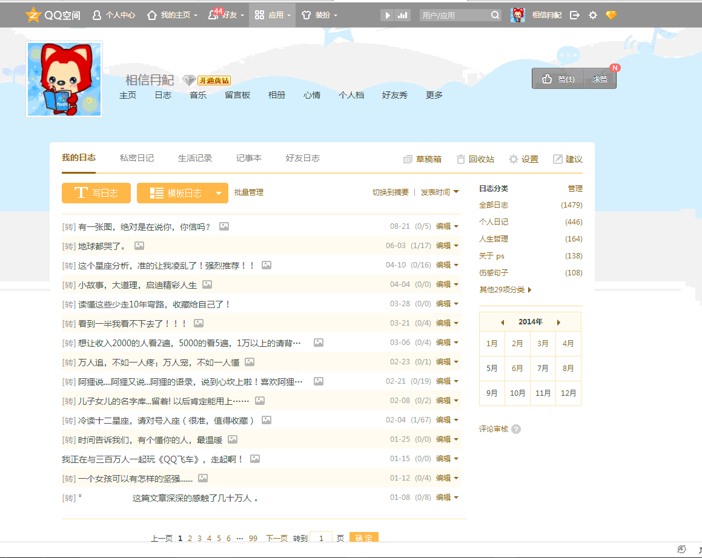702x558 pixels.
Task: Open the entry 读懂这些少走10年弯路
Action: (154, 304)
